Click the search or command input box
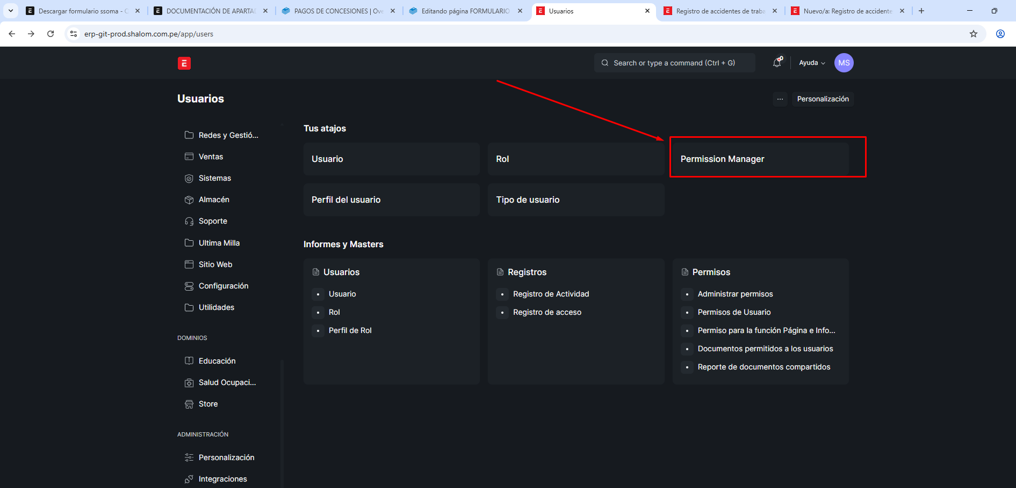The height and width of the screenshot is (488, 1016). [674, 63]
